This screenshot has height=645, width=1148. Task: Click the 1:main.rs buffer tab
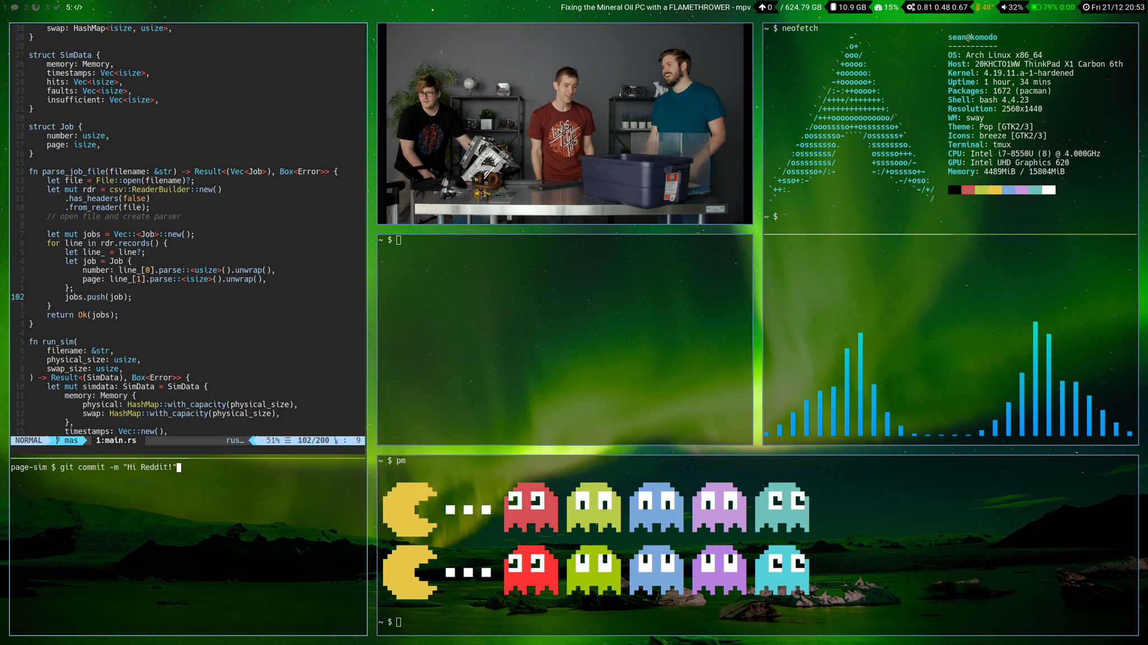pyautogui.click(x=116, y=441)
